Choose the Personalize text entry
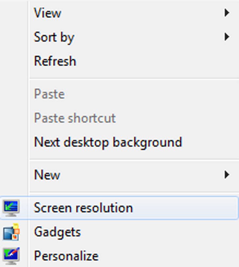239x267 pixels. point(66,256)
